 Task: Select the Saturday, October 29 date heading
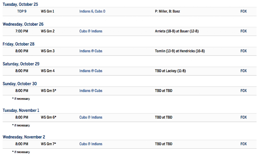(x=21, y=64)
